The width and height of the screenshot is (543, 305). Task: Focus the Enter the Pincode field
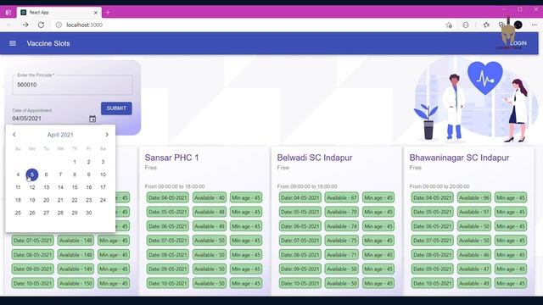point(72,85)
